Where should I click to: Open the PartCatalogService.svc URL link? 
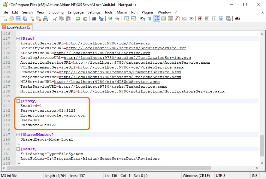pos(127,58)
